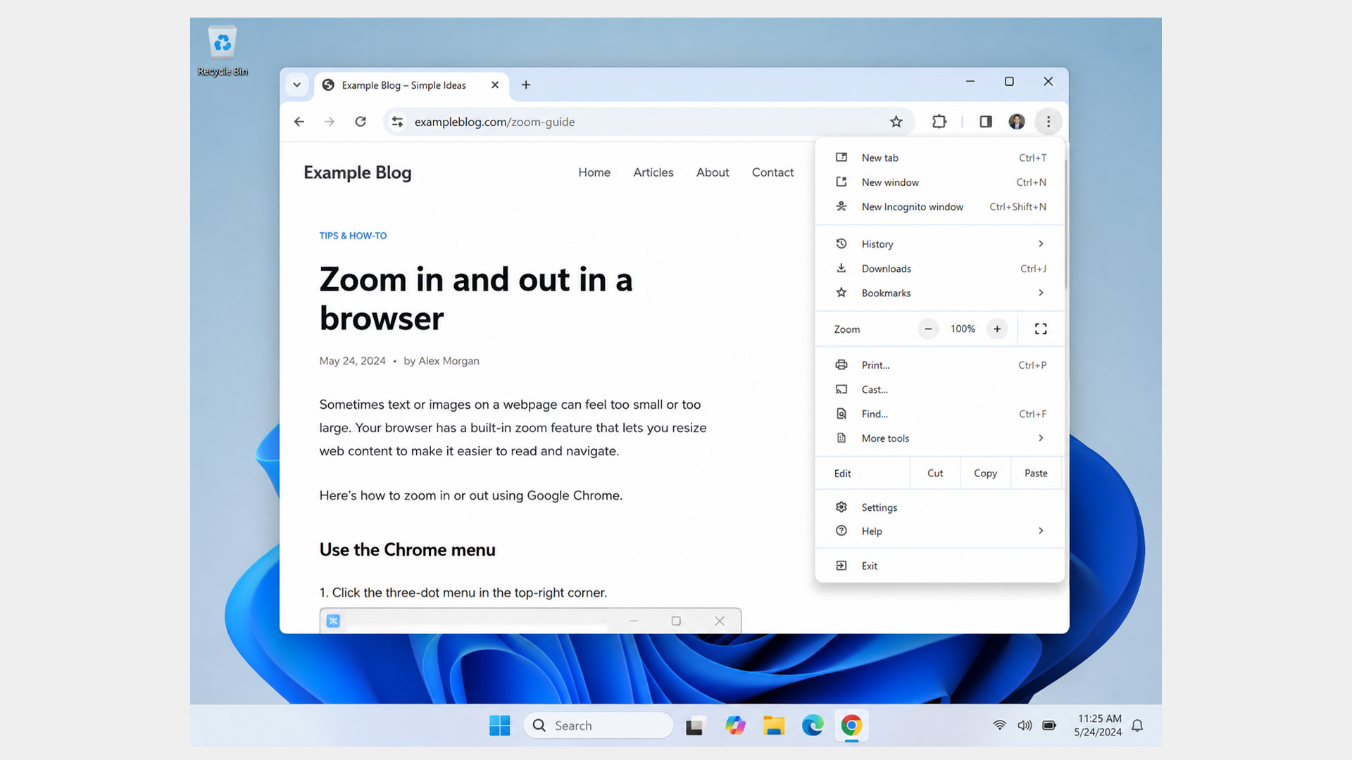Click the three-dot Chrome menu button
This screenshot has height=760, width=1352.
[1049, 122]
